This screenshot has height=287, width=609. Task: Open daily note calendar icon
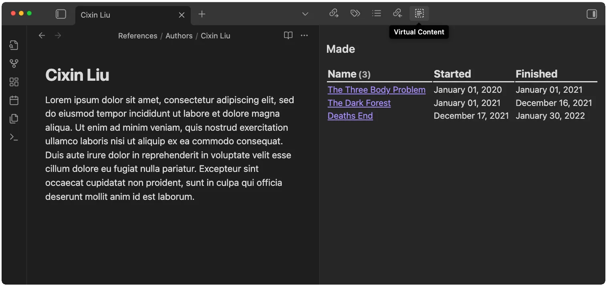tap(14, 100)
